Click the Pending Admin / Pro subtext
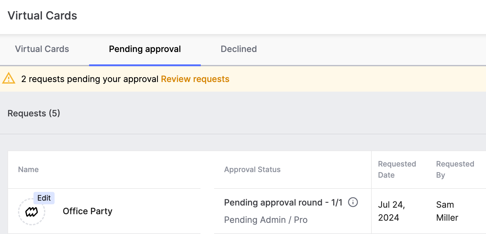This screenshot has height=234, width=486. pyautogui.click(x=266, y=220)
